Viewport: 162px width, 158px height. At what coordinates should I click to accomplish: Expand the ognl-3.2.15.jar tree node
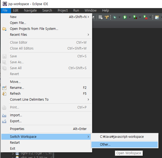point(13,154)
